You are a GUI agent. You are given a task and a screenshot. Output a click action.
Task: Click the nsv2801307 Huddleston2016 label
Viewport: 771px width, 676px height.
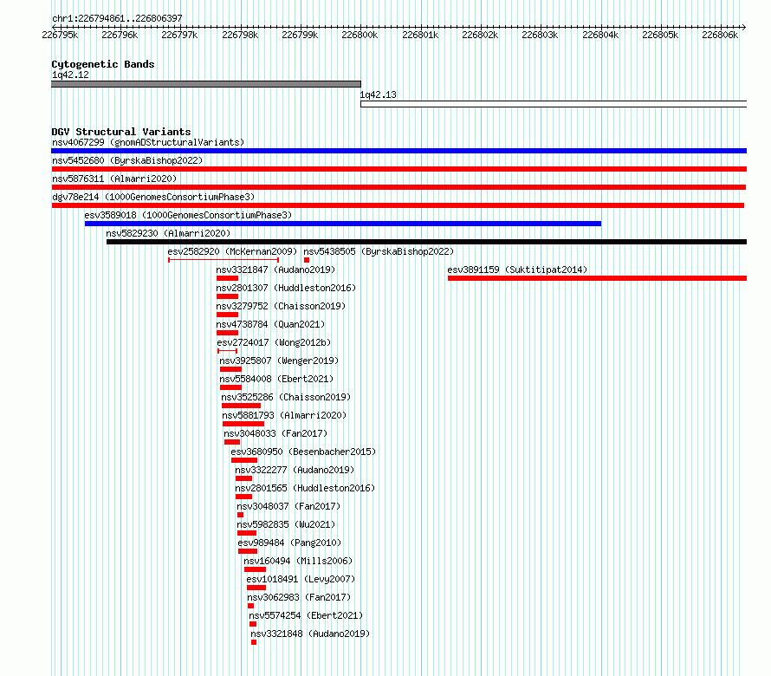(286, 288)
